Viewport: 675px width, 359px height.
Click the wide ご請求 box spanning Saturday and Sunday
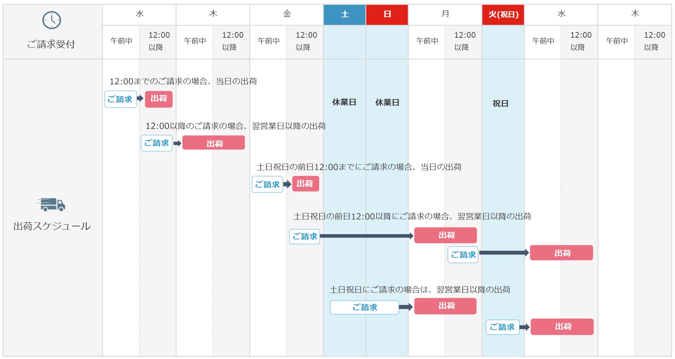coord(364,307)
